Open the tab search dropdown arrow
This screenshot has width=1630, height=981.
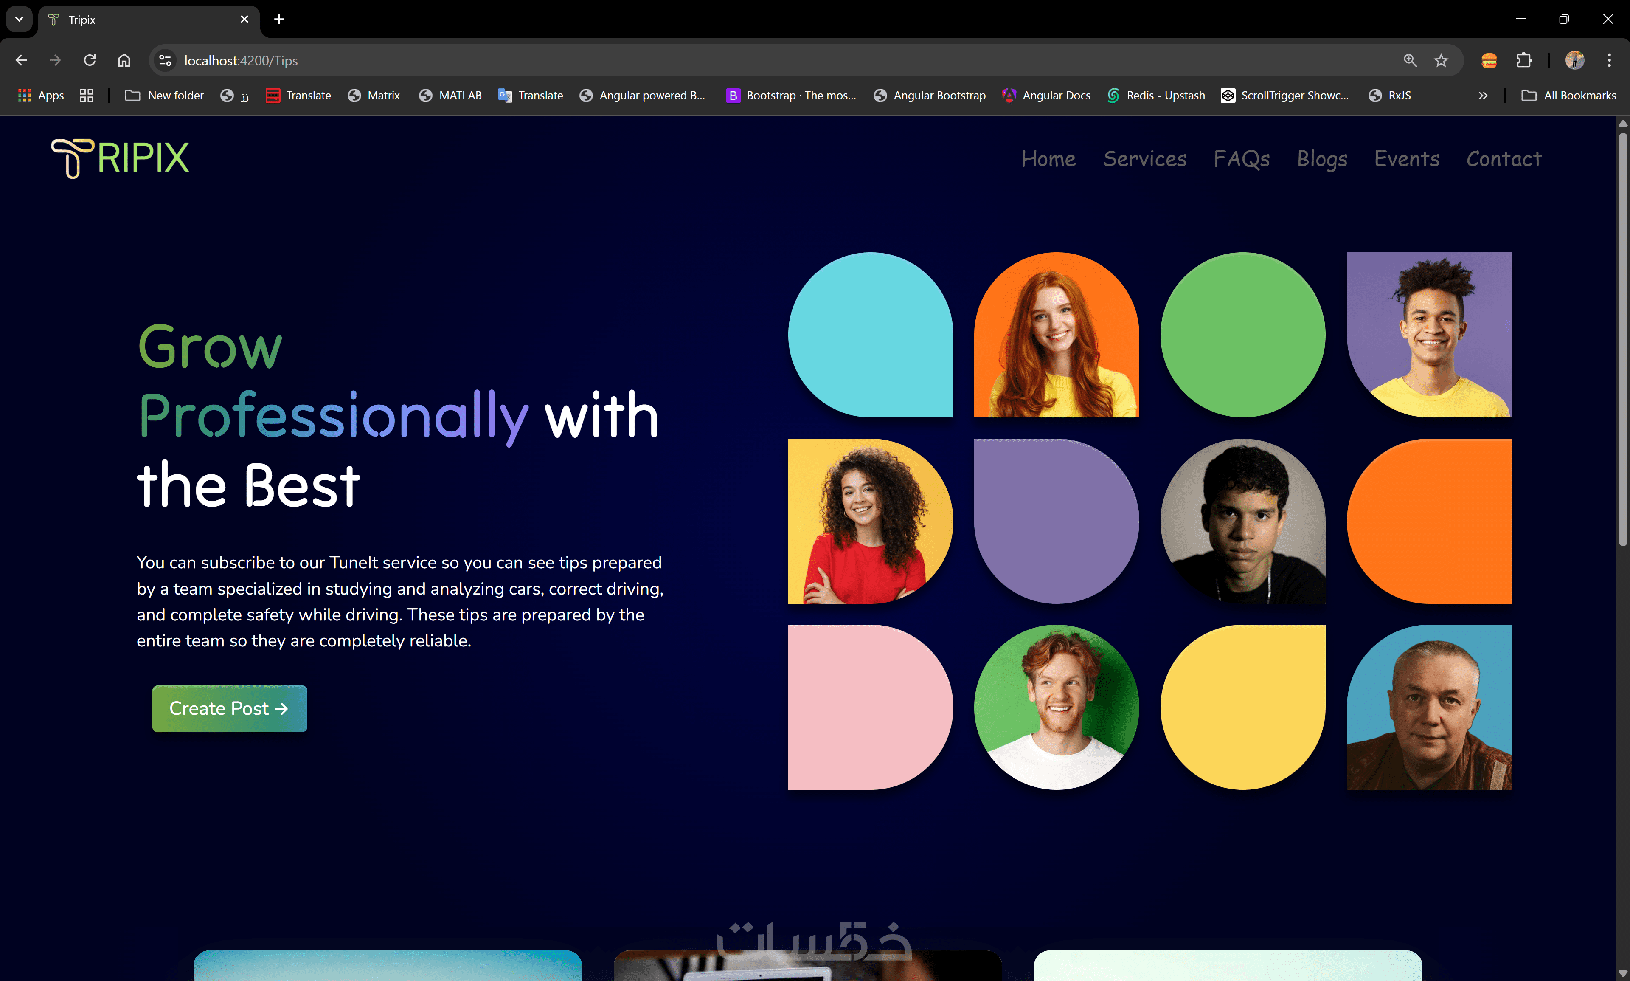coord(19,19)
